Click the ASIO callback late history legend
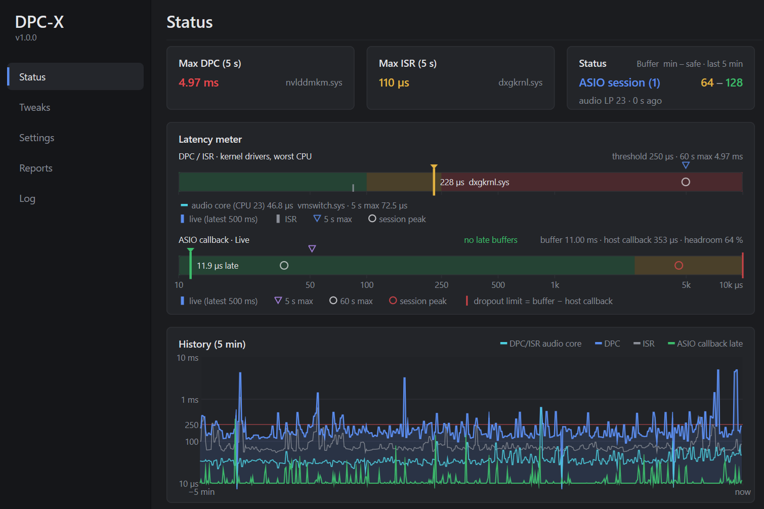The image size is (764, 509). coord(705,344)
